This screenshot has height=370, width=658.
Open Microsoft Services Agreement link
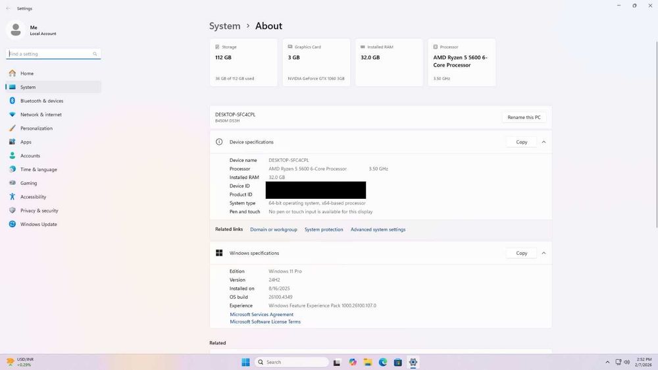(x=261, y=314)
